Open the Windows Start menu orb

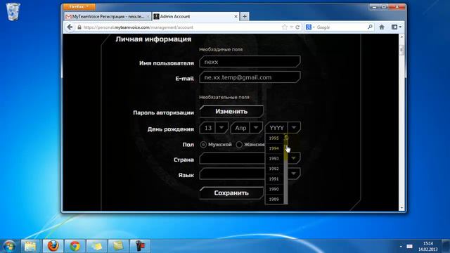click(x=8, y=246)
